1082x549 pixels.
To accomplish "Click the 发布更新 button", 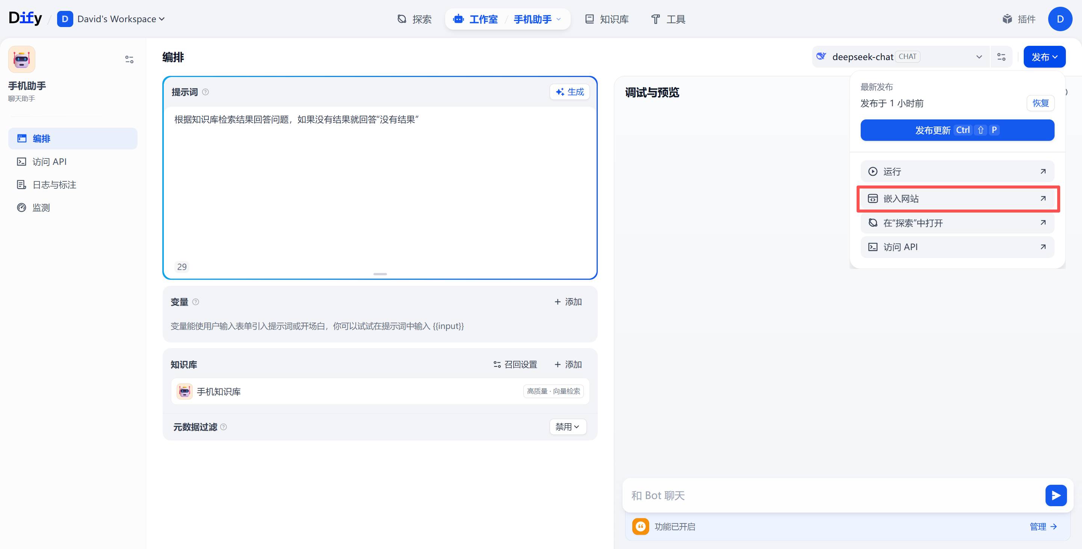I will [957, 130].
